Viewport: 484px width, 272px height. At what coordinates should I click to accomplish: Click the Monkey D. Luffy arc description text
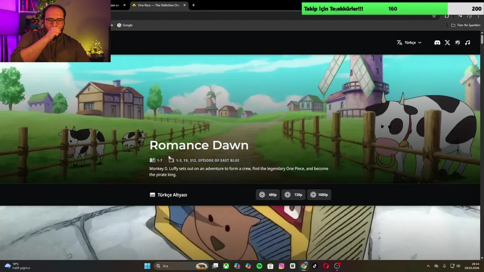239,172
